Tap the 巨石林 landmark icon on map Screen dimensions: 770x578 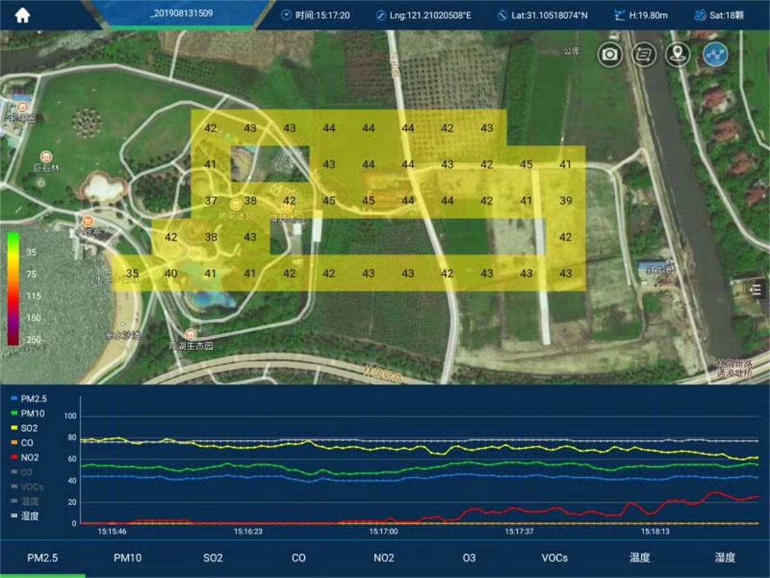[x=46, y=157]
